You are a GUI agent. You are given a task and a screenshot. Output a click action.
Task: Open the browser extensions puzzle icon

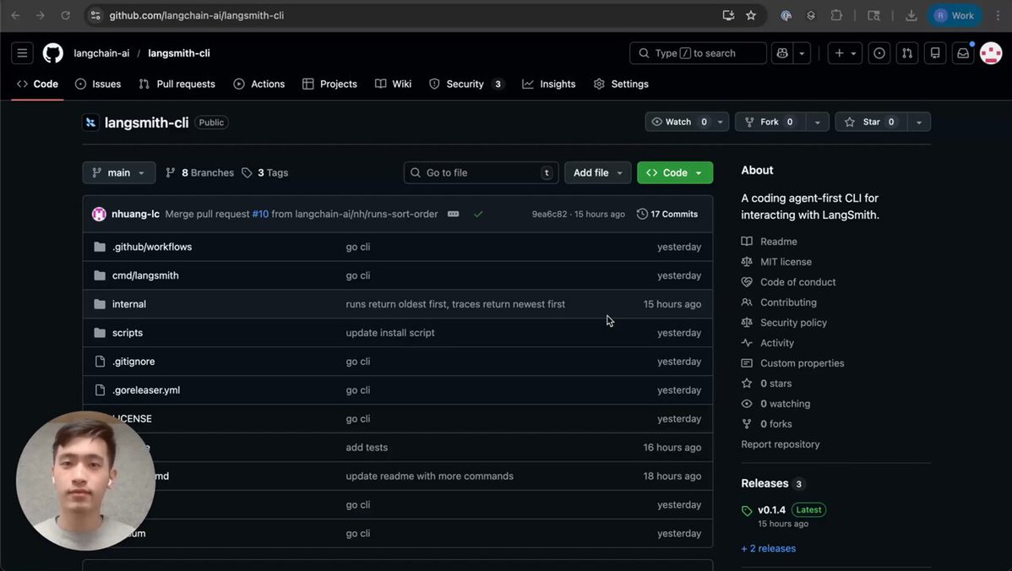pos(836,15)
